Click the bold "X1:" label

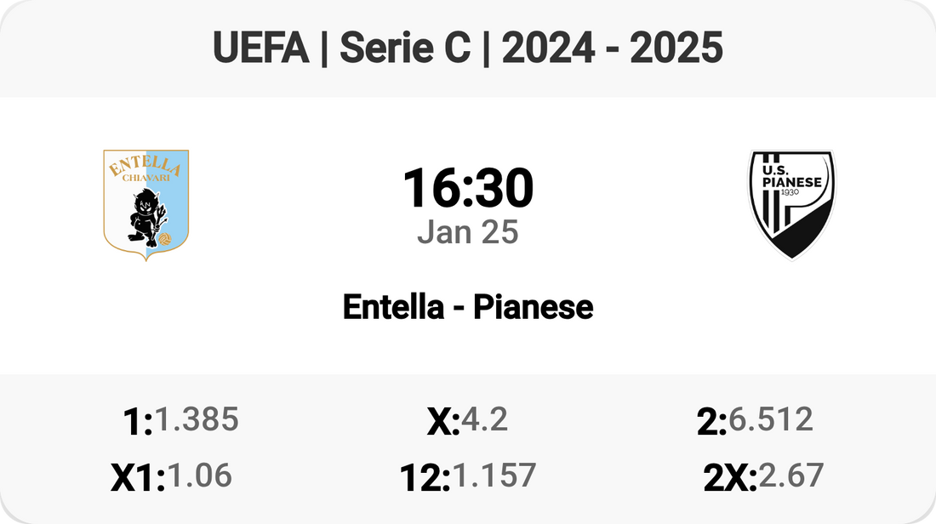[x=137, y=478]
